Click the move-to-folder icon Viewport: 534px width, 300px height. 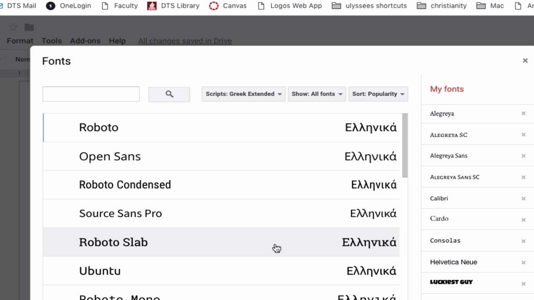click(x=29, y=27)
